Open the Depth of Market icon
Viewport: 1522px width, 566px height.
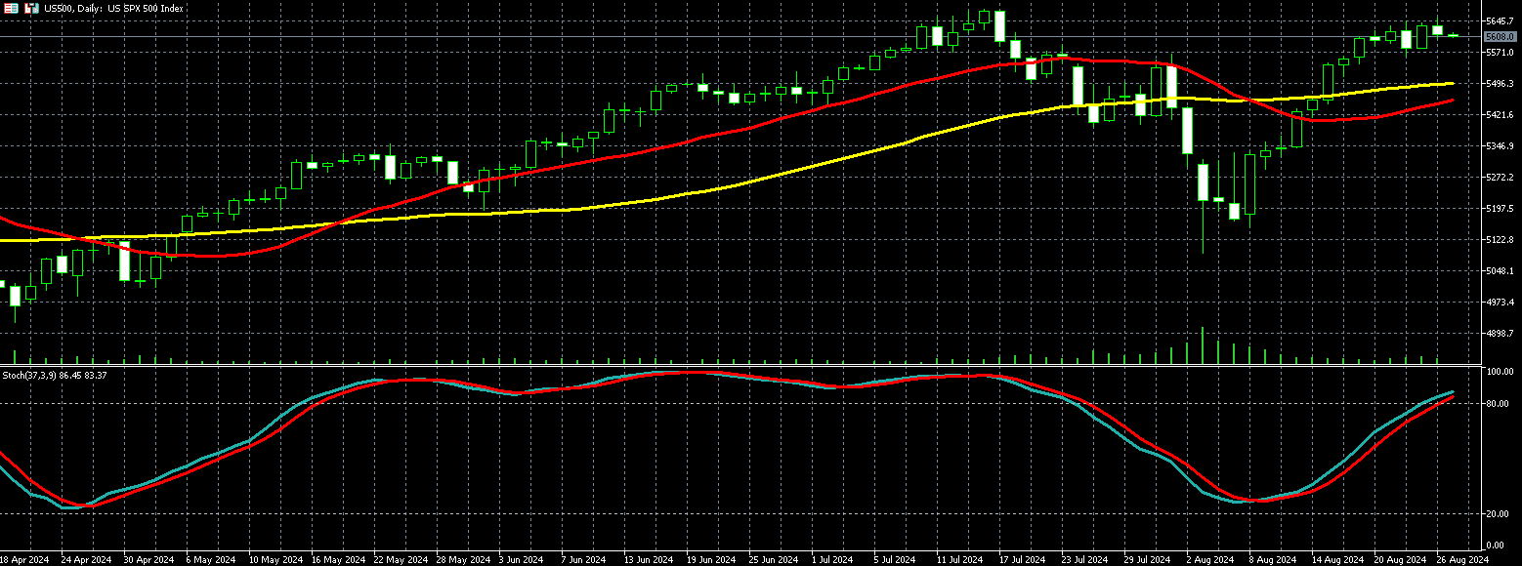[x=32, y=8]
